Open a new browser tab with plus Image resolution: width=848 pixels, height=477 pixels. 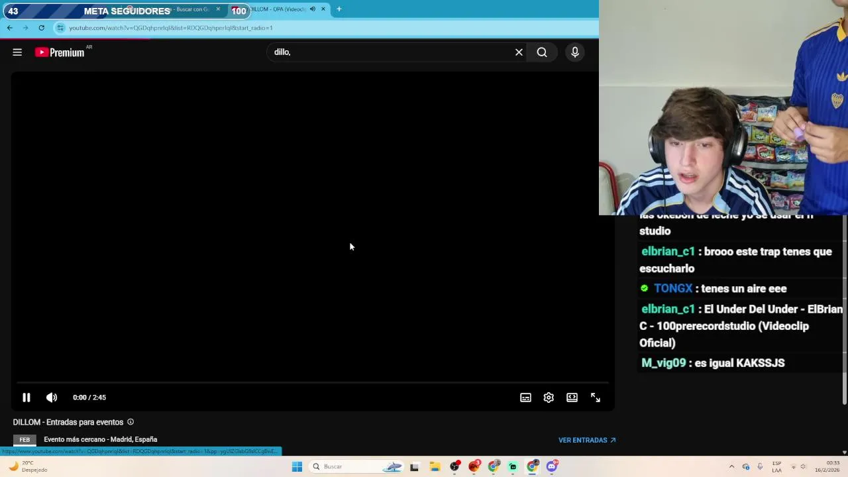click(x=339, y=9)
